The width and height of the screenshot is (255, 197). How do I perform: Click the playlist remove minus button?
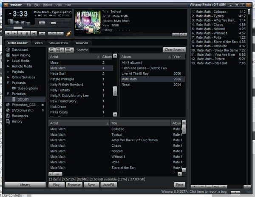[202, 187]
